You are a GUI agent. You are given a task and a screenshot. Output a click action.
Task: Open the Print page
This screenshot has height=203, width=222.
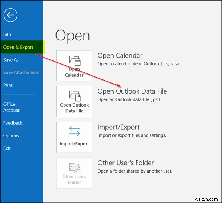8,85
